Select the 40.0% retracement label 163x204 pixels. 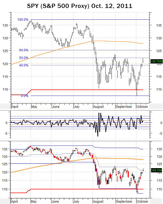24,65
